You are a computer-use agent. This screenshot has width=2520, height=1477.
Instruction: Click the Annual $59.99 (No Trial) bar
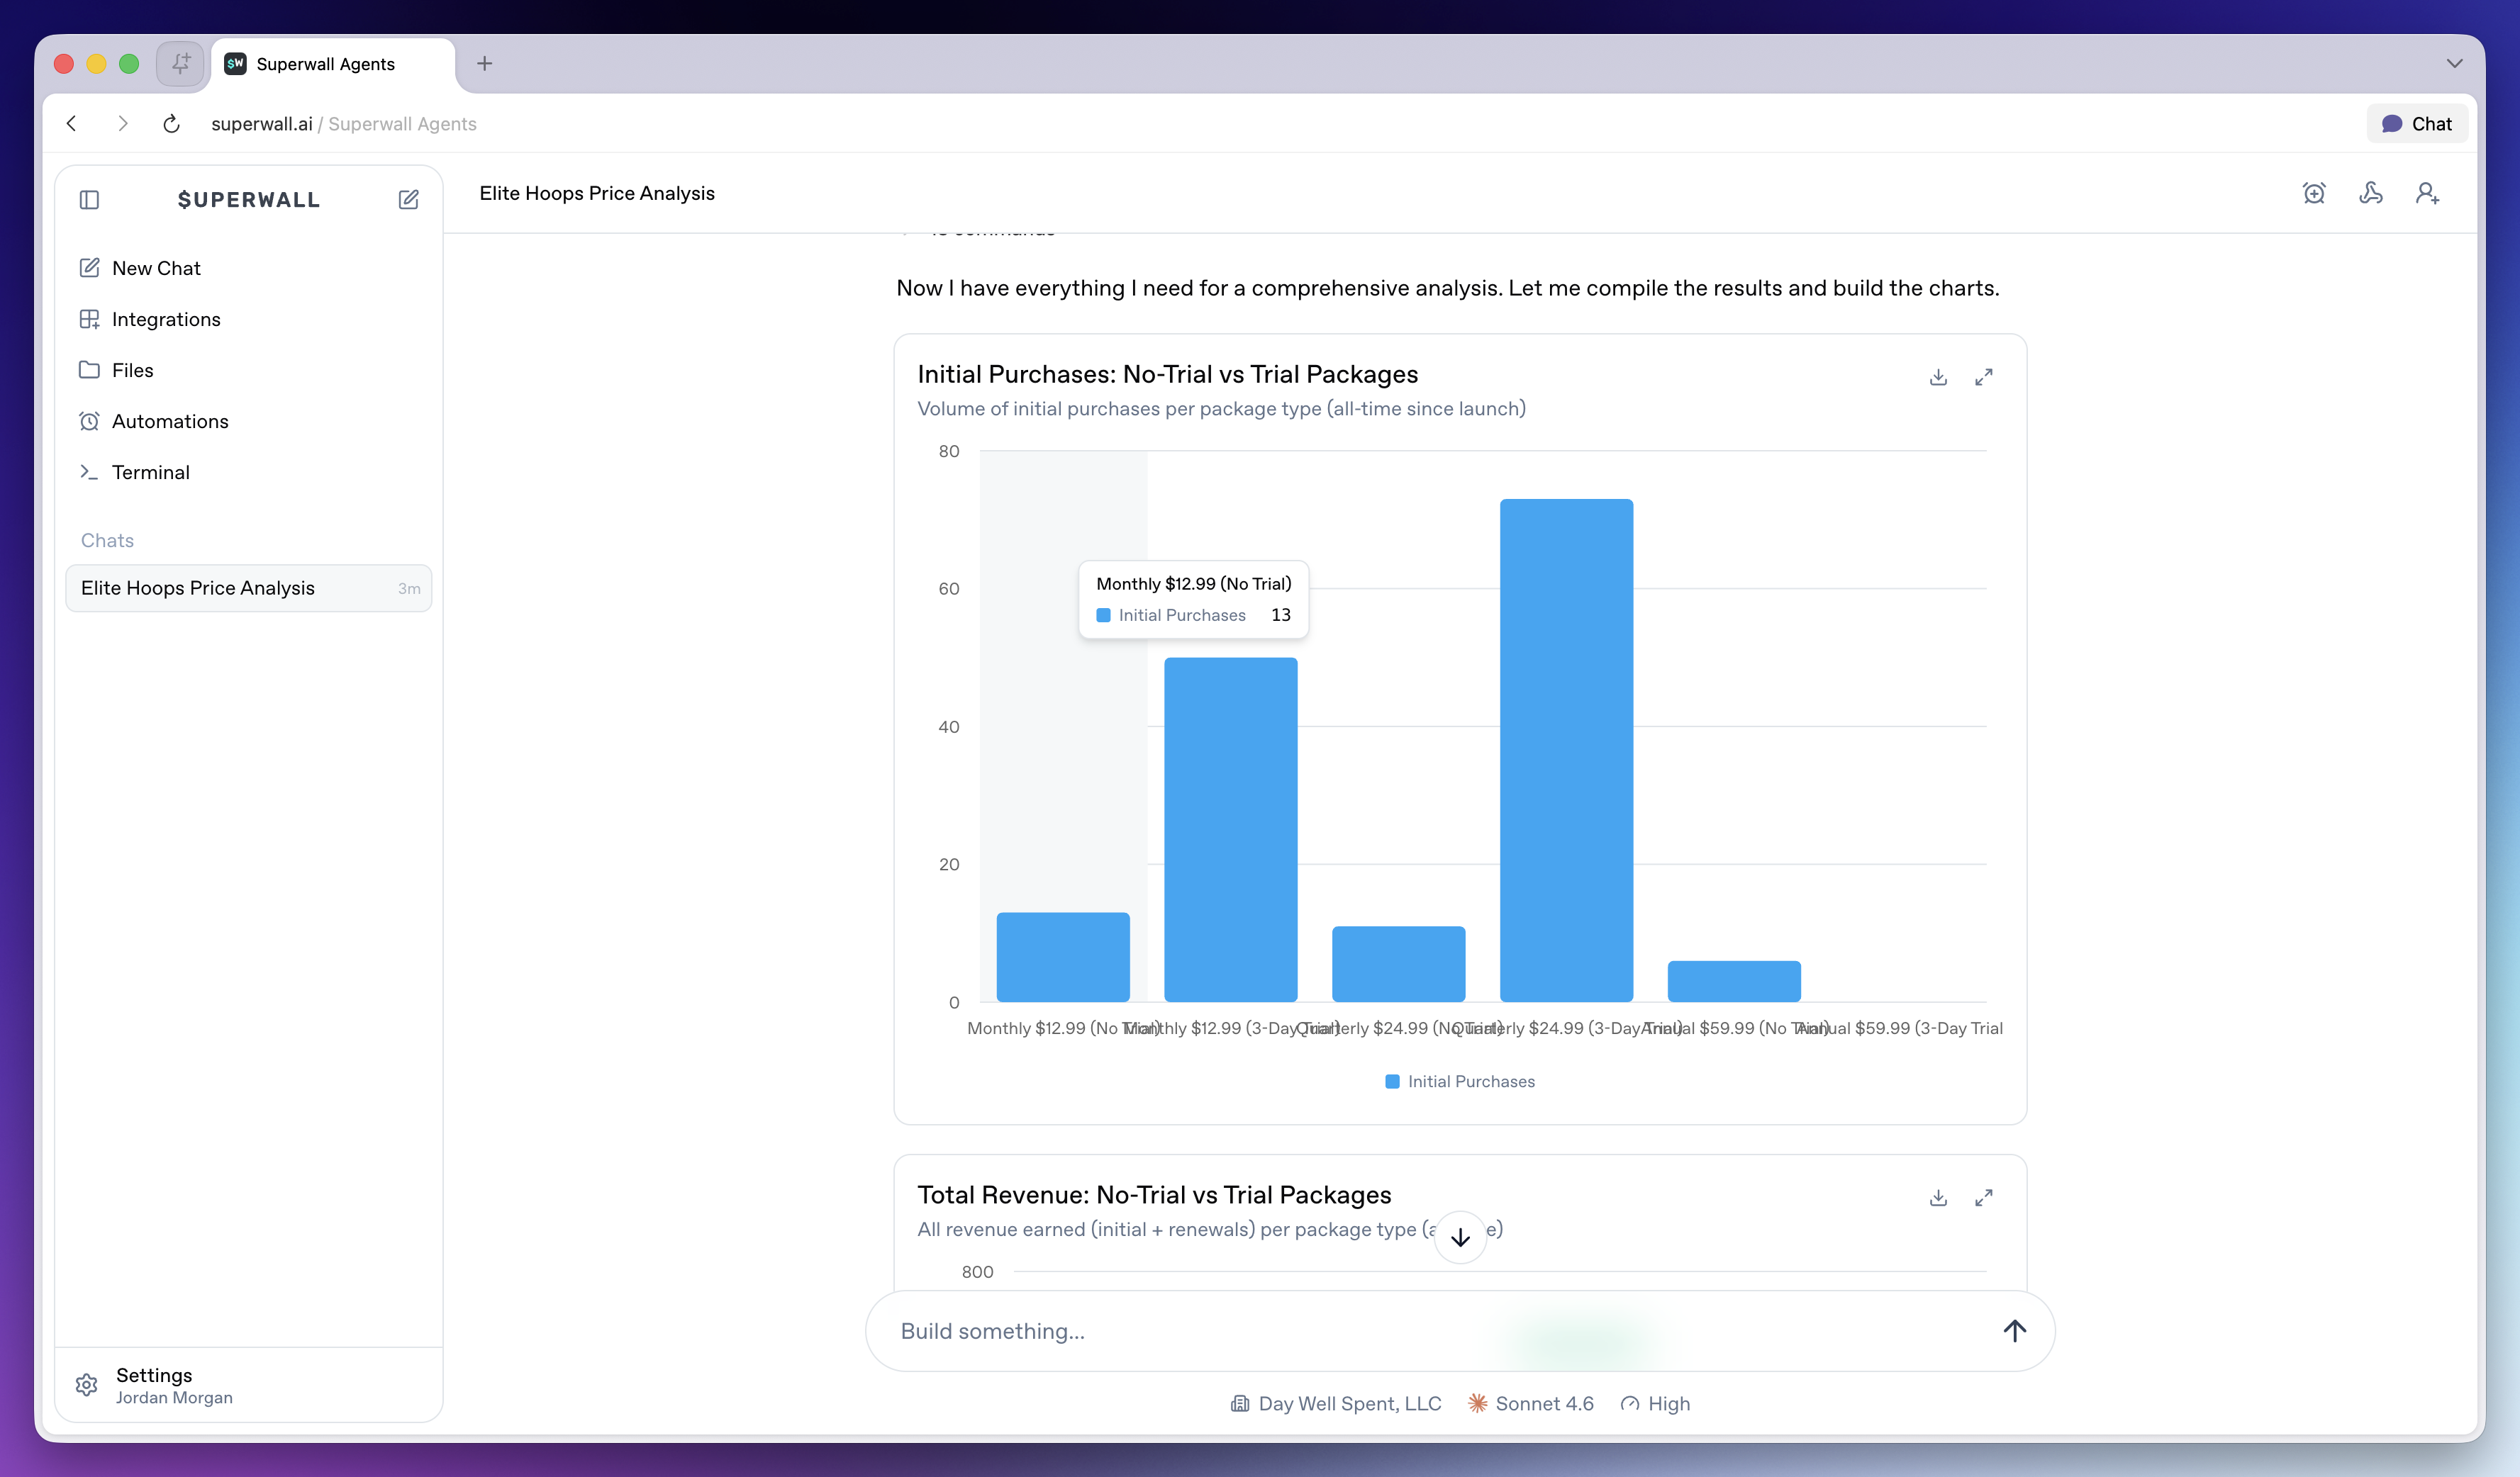click(1734, 982)
